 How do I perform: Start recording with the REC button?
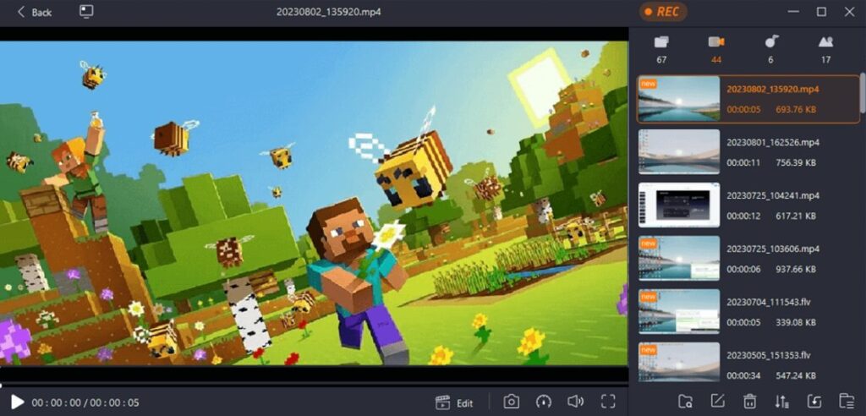[x=663, y=12]
